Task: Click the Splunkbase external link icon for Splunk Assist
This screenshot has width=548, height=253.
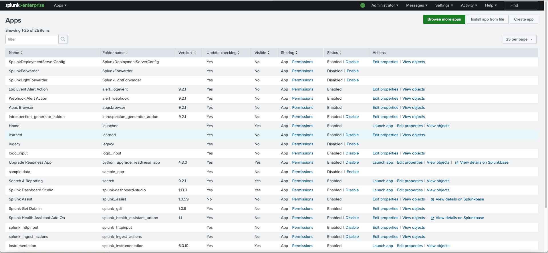Action: [432, 200]
